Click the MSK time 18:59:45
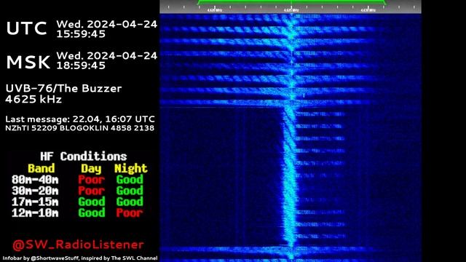This screenshot has width=466, height=262. click(81, 65)
